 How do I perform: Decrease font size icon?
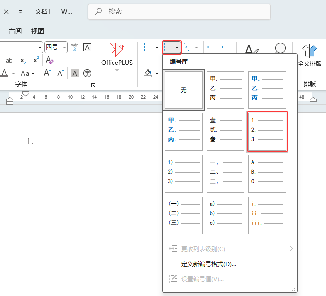[x=61, y=73]
